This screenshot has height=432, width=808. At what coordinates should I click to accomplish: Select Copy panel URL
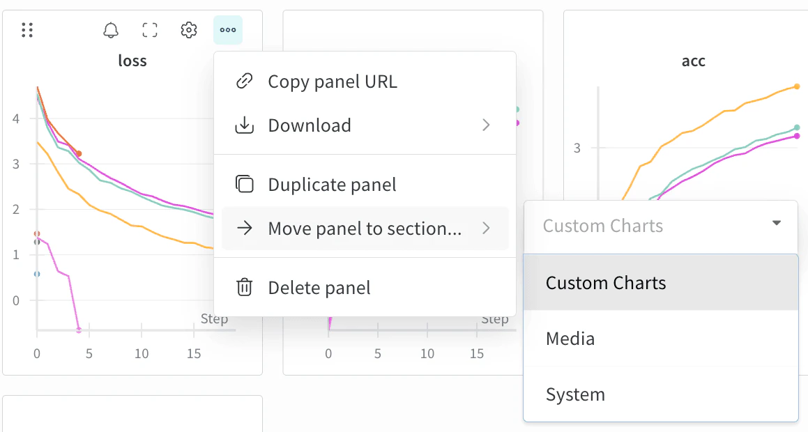[x=333, y=81]
